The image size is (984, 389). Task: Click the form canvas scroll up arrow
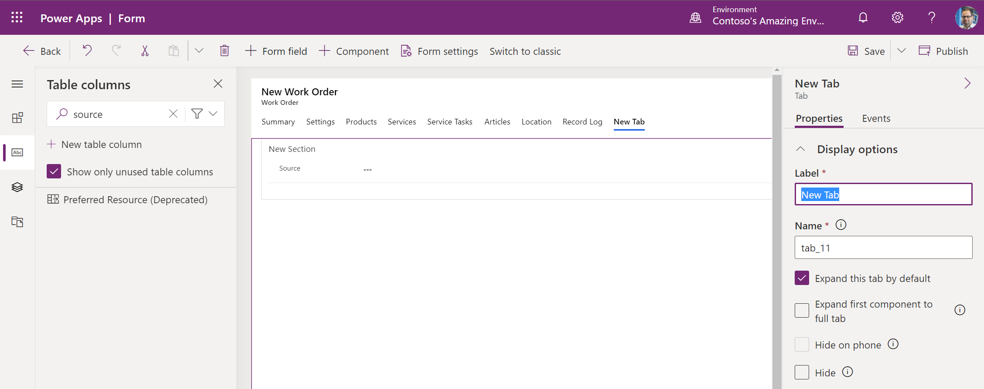[x=776, y=70]
